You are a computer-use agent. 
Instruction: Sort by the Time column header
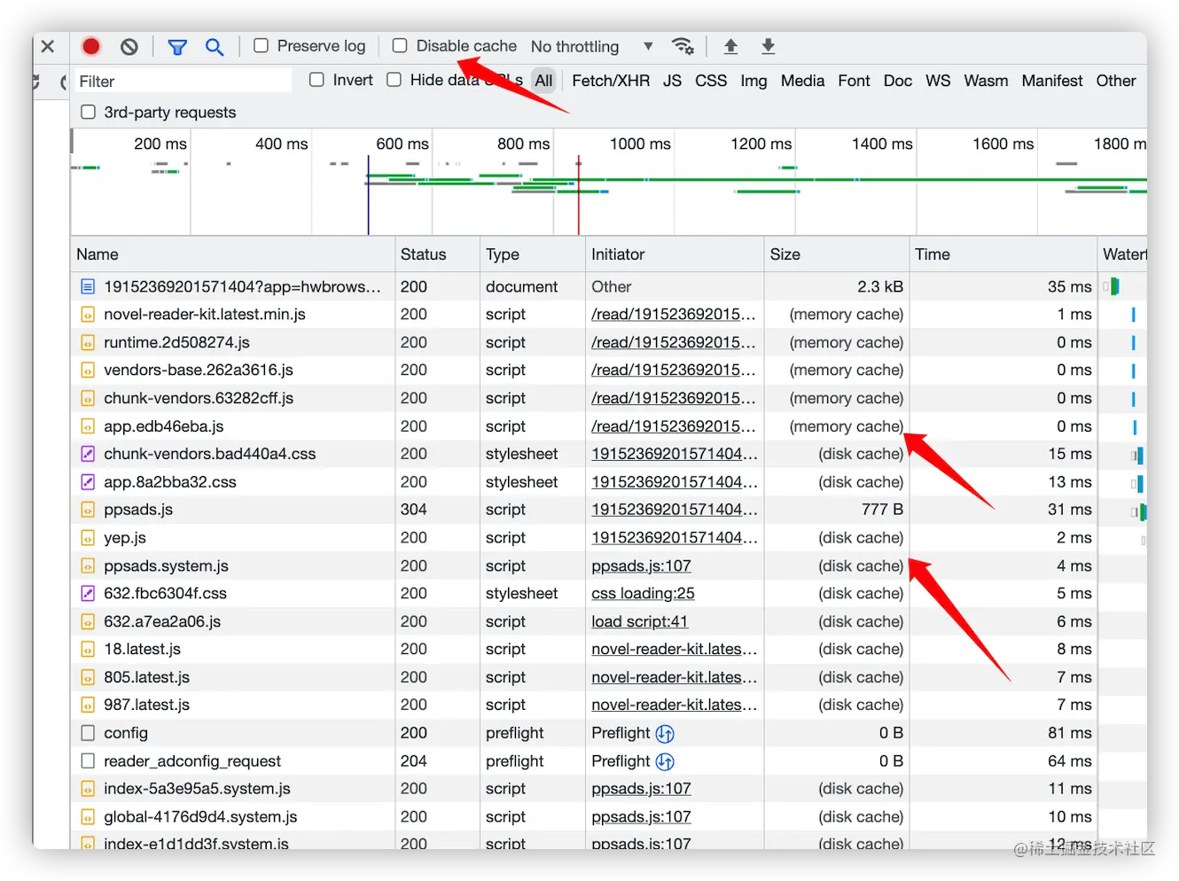coord(1003,254)
